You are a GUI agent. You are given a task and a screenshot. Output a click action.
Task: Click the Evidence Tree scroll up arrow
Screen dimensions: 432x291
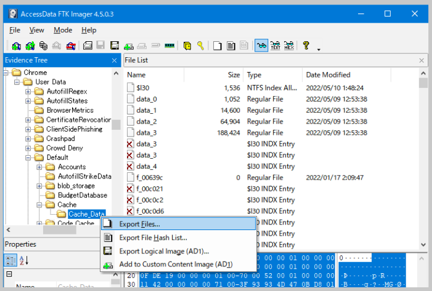116,73
